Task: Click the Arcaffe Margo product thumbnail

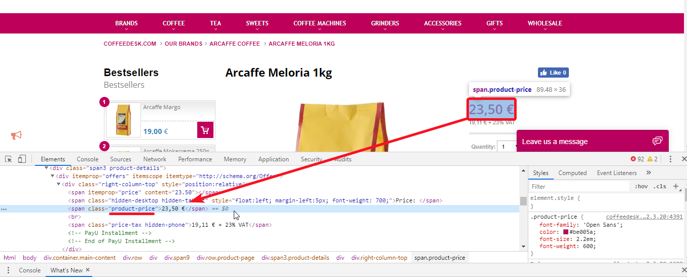Action: [124, 120]
